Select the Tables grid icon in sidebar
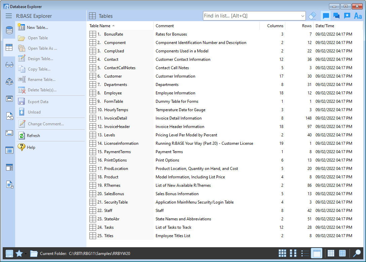 pos(9,47)
